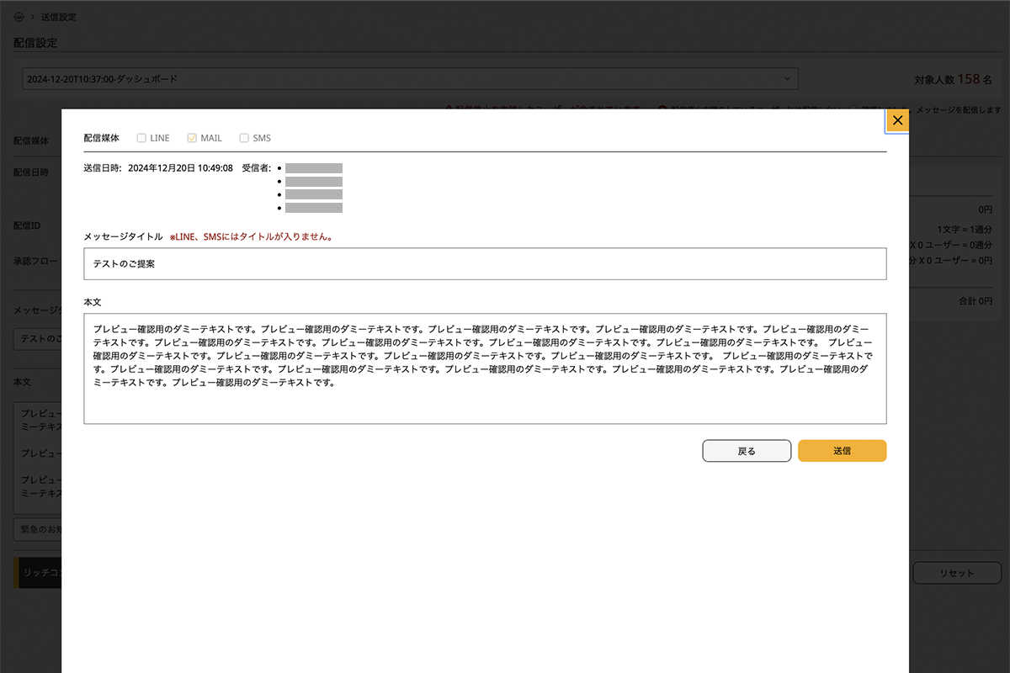This screenshot has width=1010, height=673.
Task: Click the リセット button in the background
Action: pyautogui.click(x=957, y=573)
